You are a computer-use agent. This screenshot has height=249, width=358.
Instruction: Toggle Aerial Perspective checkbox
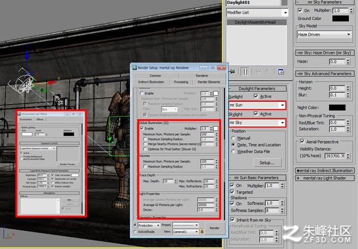302,141
